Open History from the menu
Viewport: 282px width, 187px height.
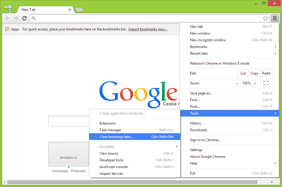click(x=229, y=123)
